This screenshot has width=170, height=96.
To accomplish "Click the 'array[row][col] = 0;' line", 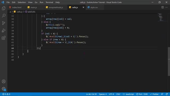I will (x=58, y=28).
